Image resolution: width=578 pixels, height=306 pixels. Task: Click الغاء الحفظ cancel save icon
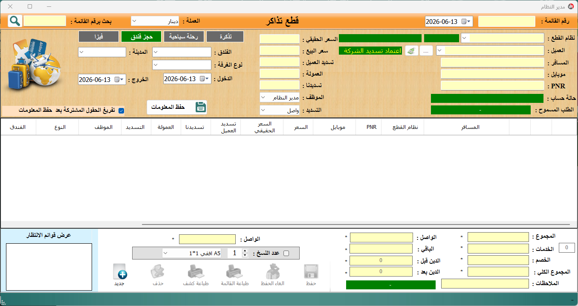pyautogui.click(x=273, y=272)
